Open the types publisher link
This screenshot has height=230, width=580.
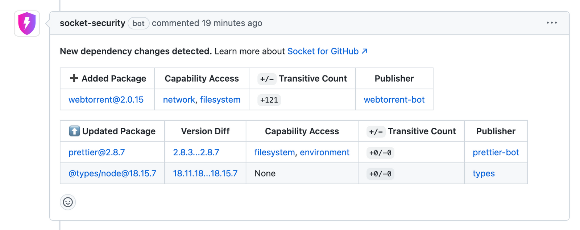(x=484, y=173)
